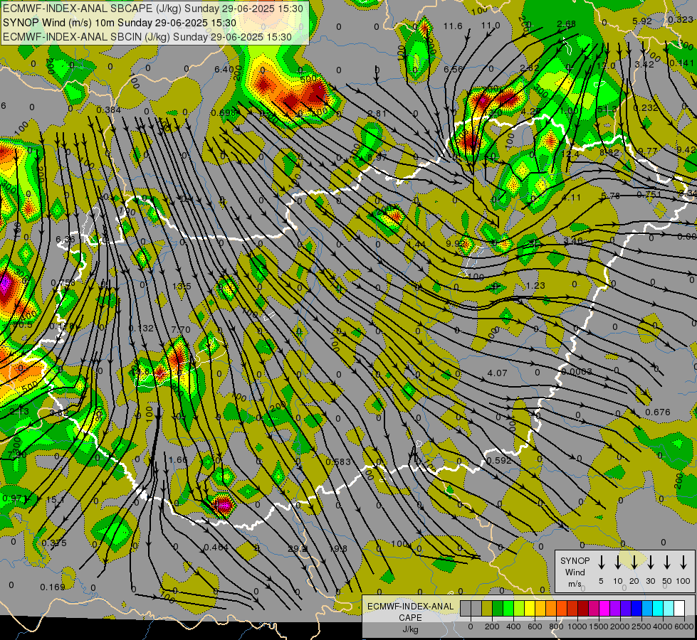Click the 10 m/s wind arrow in legend
Screen dimensions: 697x640
point(617,562)
